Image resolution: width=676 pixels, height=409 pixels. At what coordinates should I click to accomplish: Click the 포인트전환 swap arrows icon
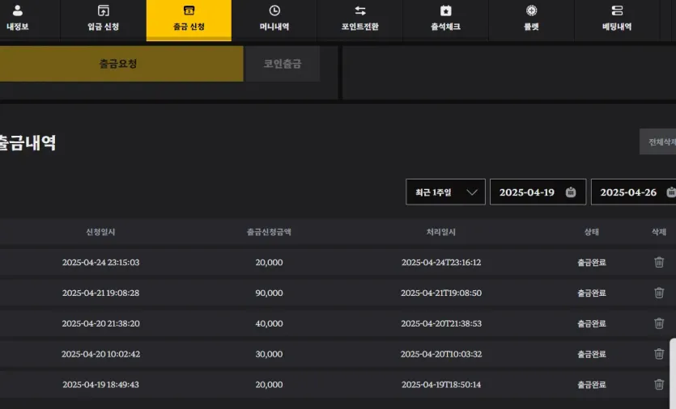pos(360,11)
